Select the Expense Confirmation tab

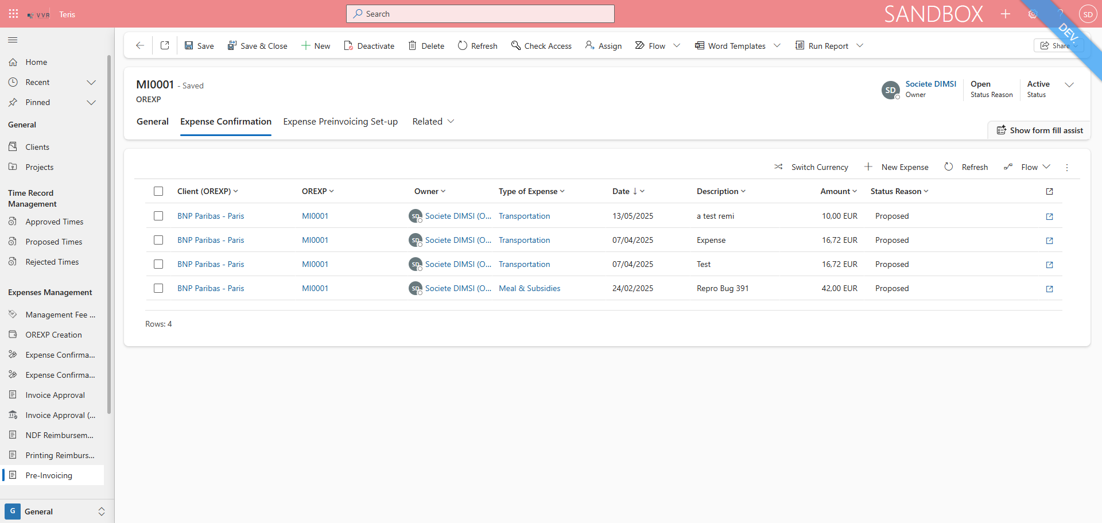(x=226, y=122)
